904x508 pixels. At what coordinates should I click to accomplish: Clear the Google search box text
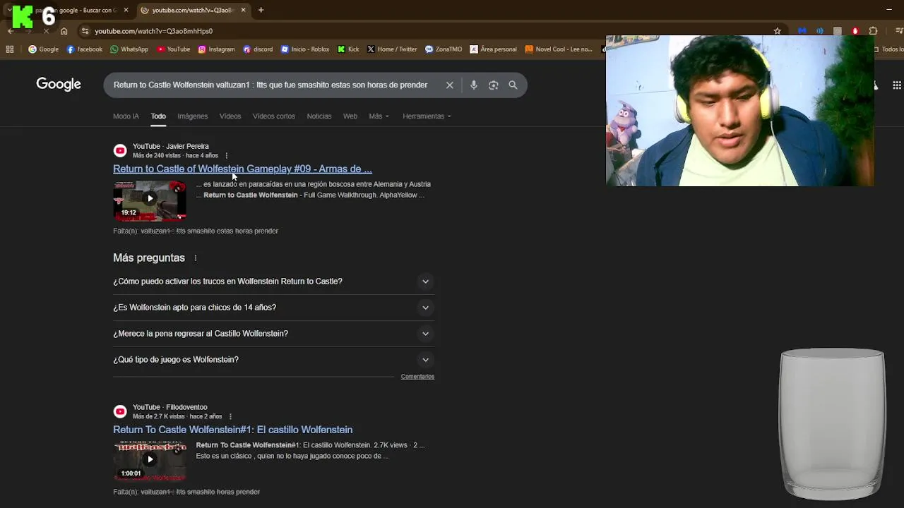point(450,85)
